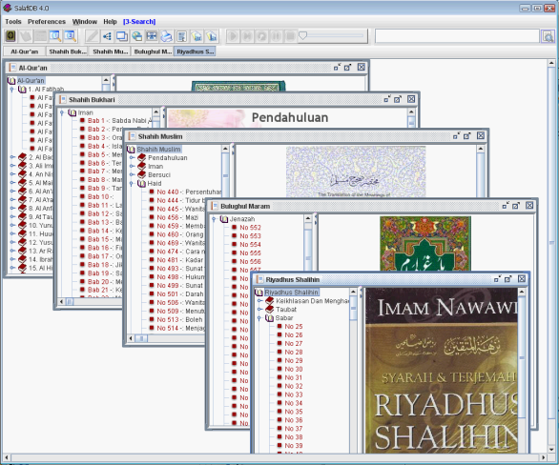
Task: Select 10. Yunu... surah in Al-Qur'an tree
Action: pyautogui.click(x=41, y=226)
